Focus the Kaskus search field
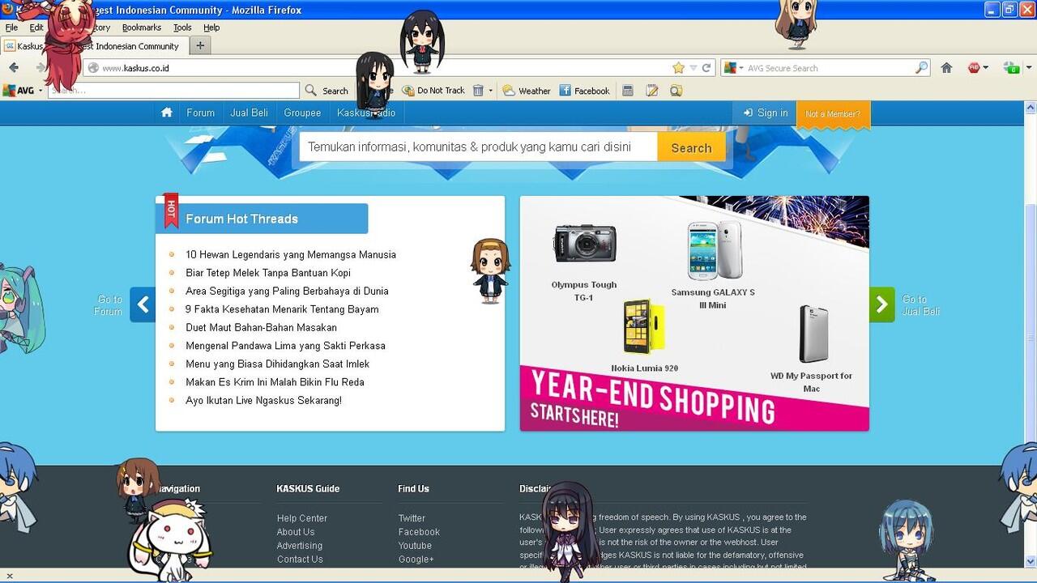The height and width of the screenshot is (583, 1037). pyautogui.click(x=478, y=147)
